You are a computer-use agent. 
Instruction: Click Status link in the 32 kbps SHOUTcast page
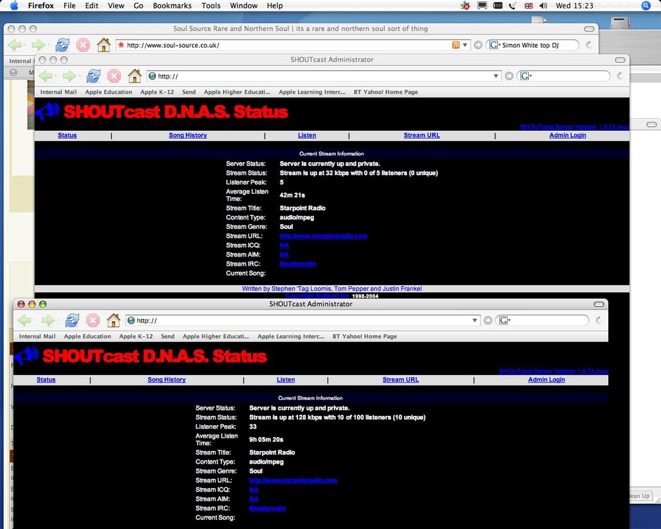pos(67,136)
